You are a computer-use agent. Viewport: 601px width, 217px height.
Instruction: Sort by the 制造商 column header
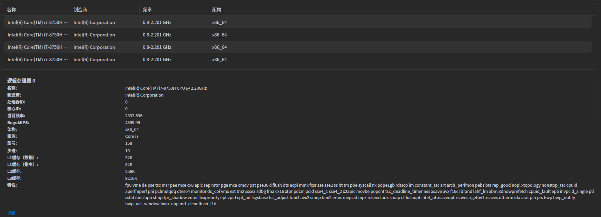coord(80,10)
